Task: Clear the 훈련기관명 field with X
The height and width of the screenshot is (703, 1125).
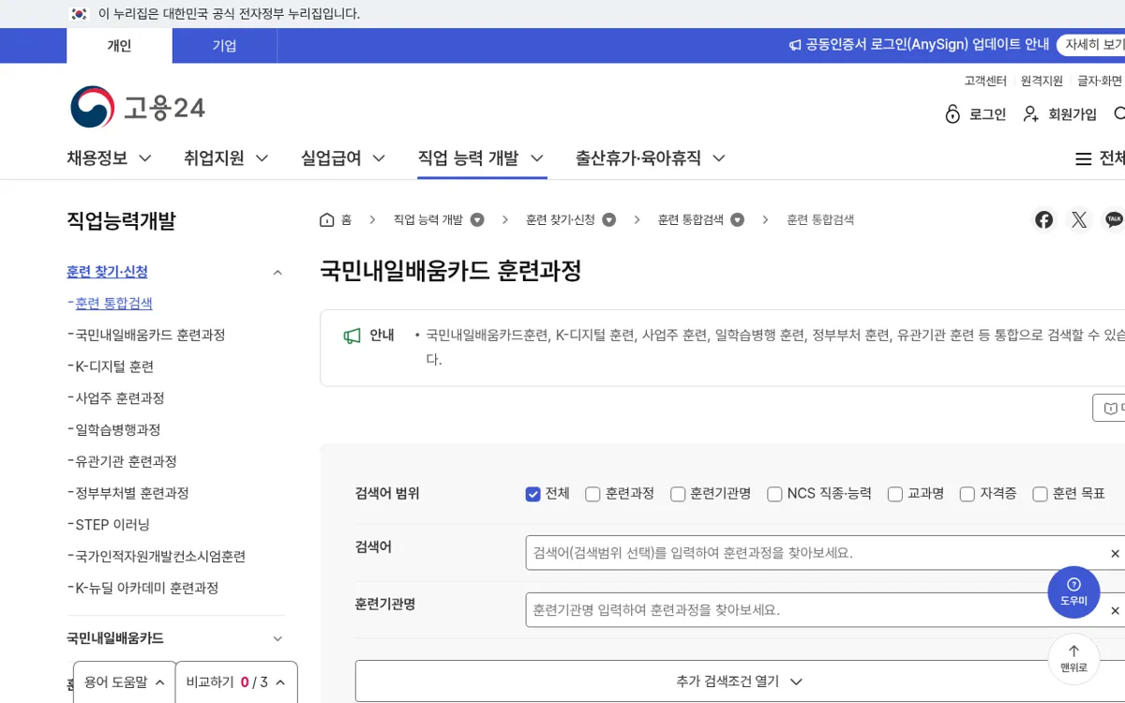Action: [1115, 610]
